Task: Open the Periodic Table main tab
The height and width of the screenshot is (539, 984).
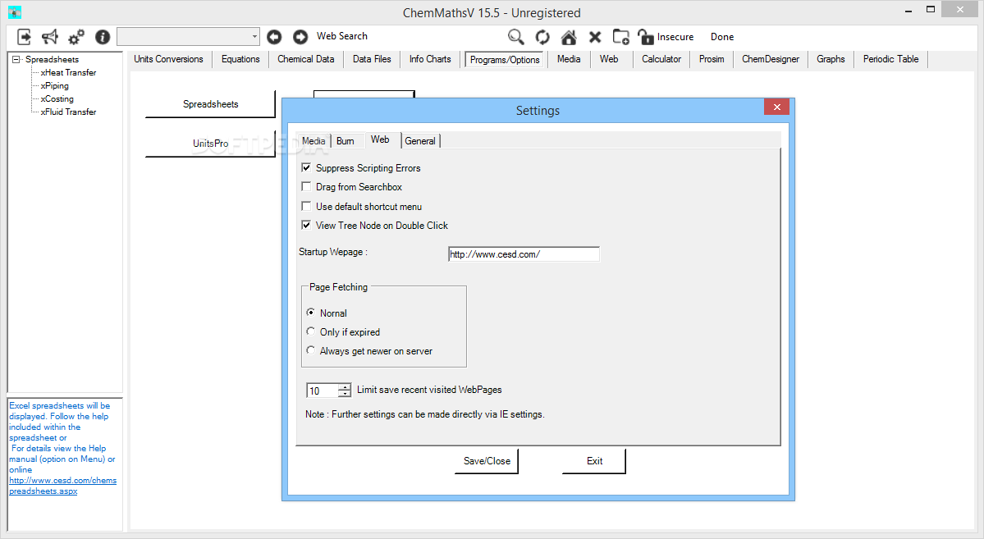Action: click(890, 59)
